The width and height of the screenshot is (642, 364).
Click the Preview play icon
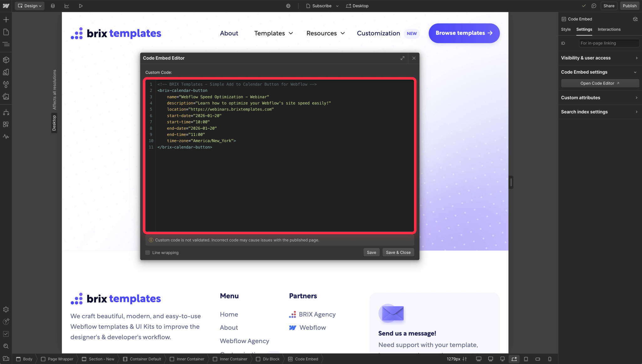[81, 6]
